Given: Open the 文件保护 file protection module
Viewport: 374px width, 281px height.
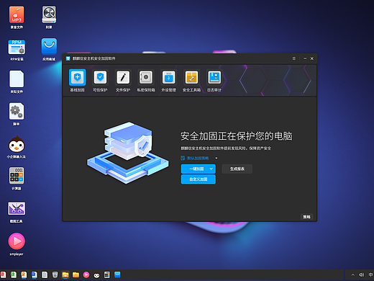Looking at the screenshot, I should [x=123, y=80].
